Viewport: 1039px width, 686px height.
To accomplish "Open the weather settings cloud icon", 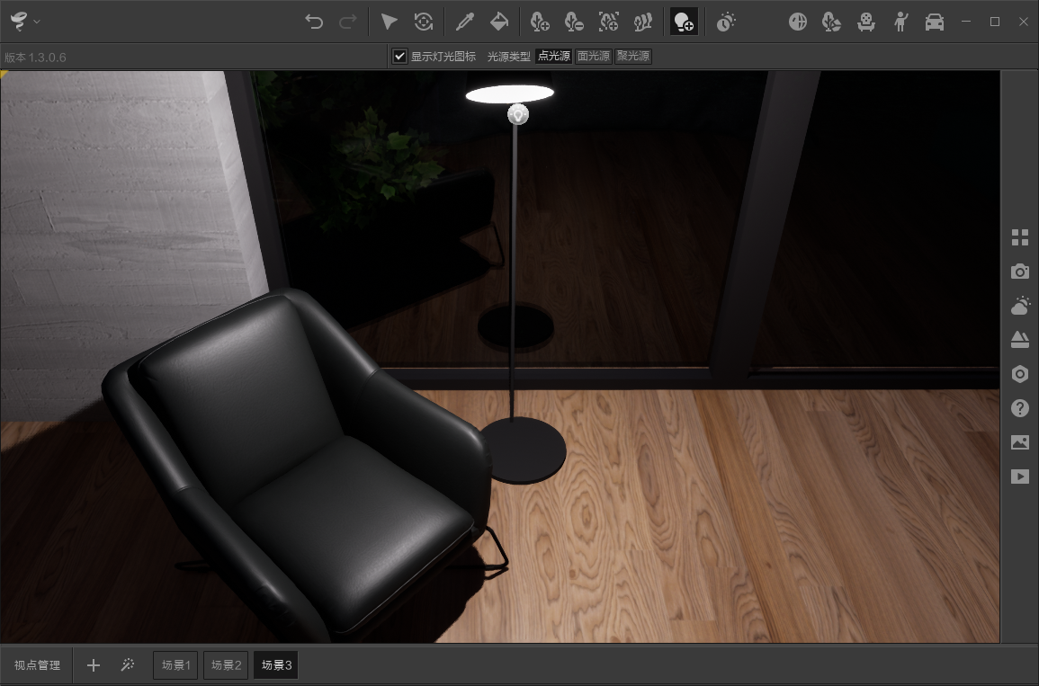I will click(x=1019, y=305).
